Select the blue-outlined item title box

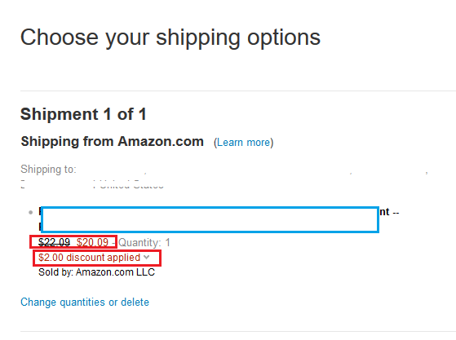click(x=210, y=219)
